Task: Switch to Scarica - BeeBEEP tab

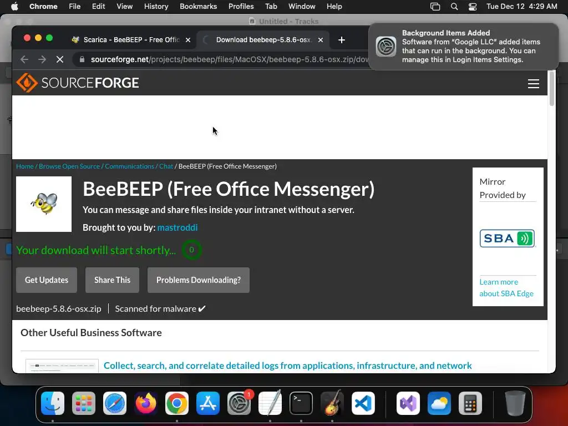Action: click(x=130, y=40)
